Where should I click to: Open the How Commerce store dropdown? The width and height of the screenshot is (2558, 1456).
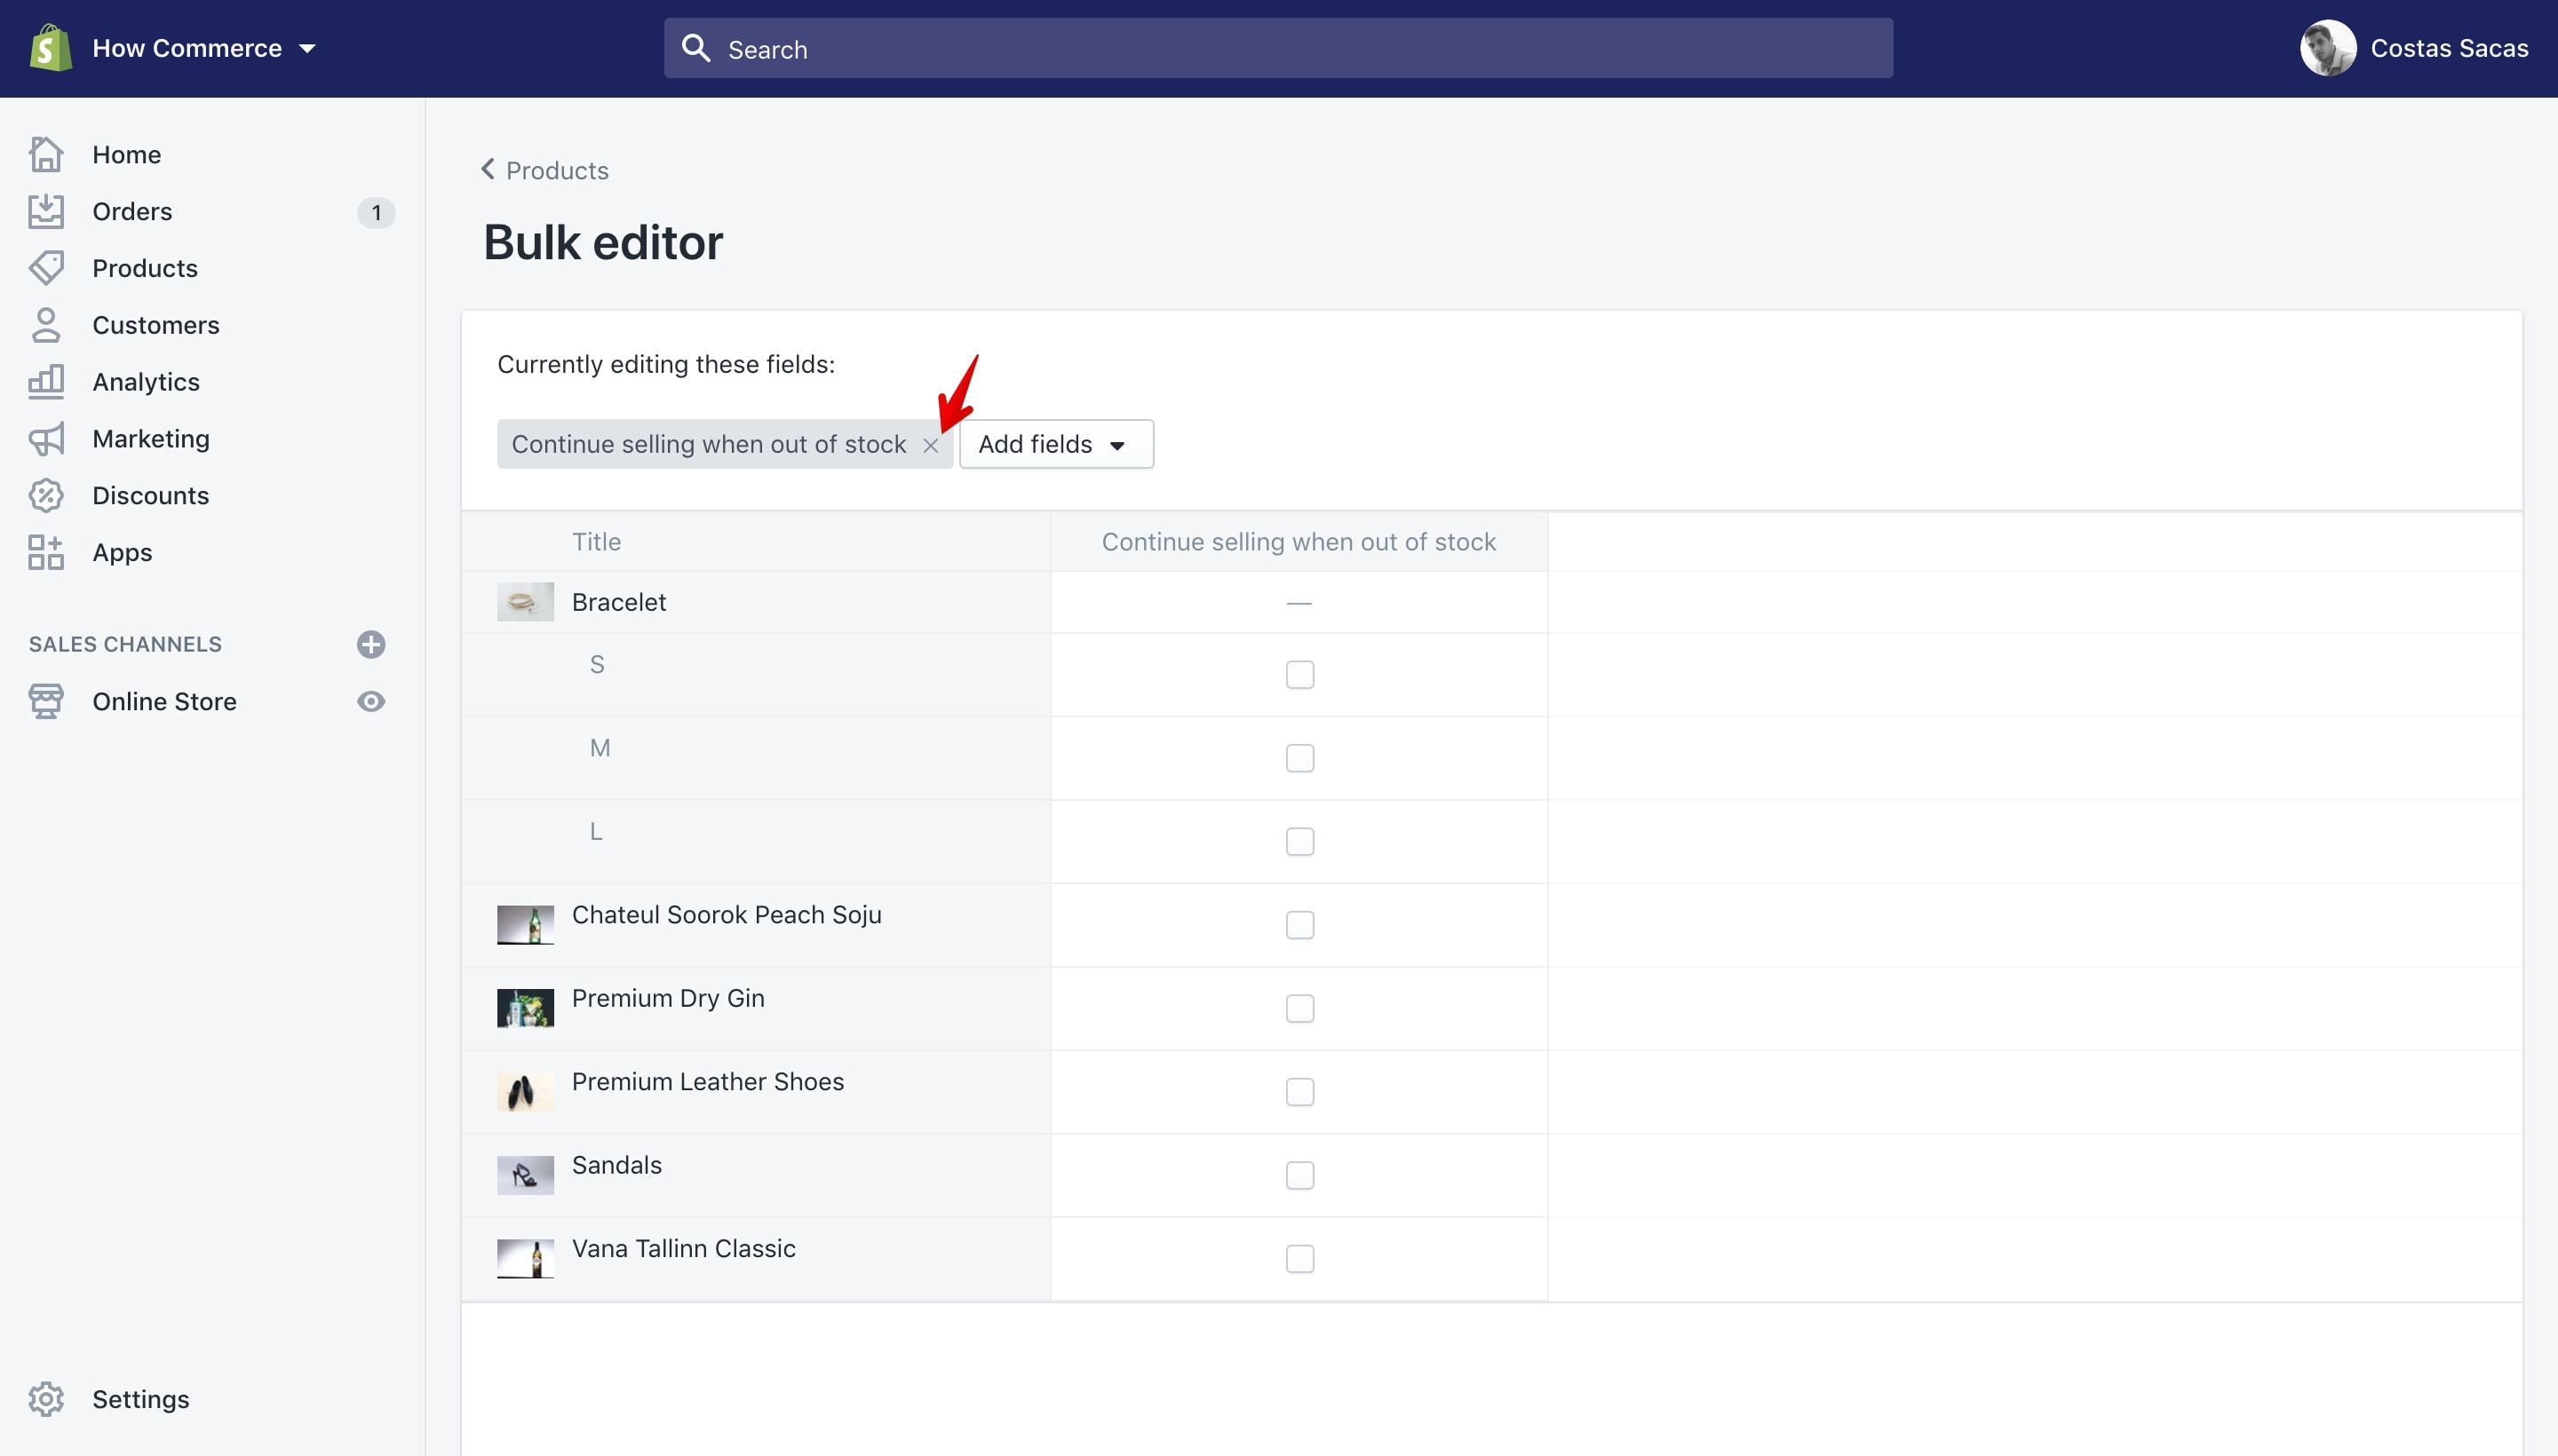pyautogui.click(x=204, y=48)
